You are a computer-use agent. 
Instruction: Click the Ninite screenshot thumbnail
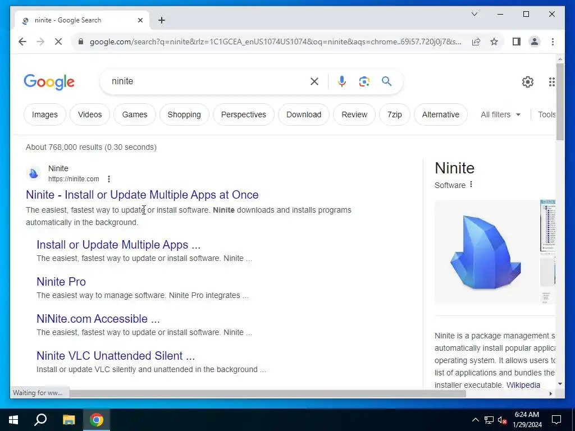pyautogui.click(x=548, y=226)
